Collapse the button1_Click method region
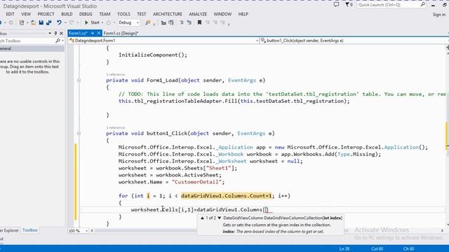The image size is (449, 252). [x=79, y=134]
